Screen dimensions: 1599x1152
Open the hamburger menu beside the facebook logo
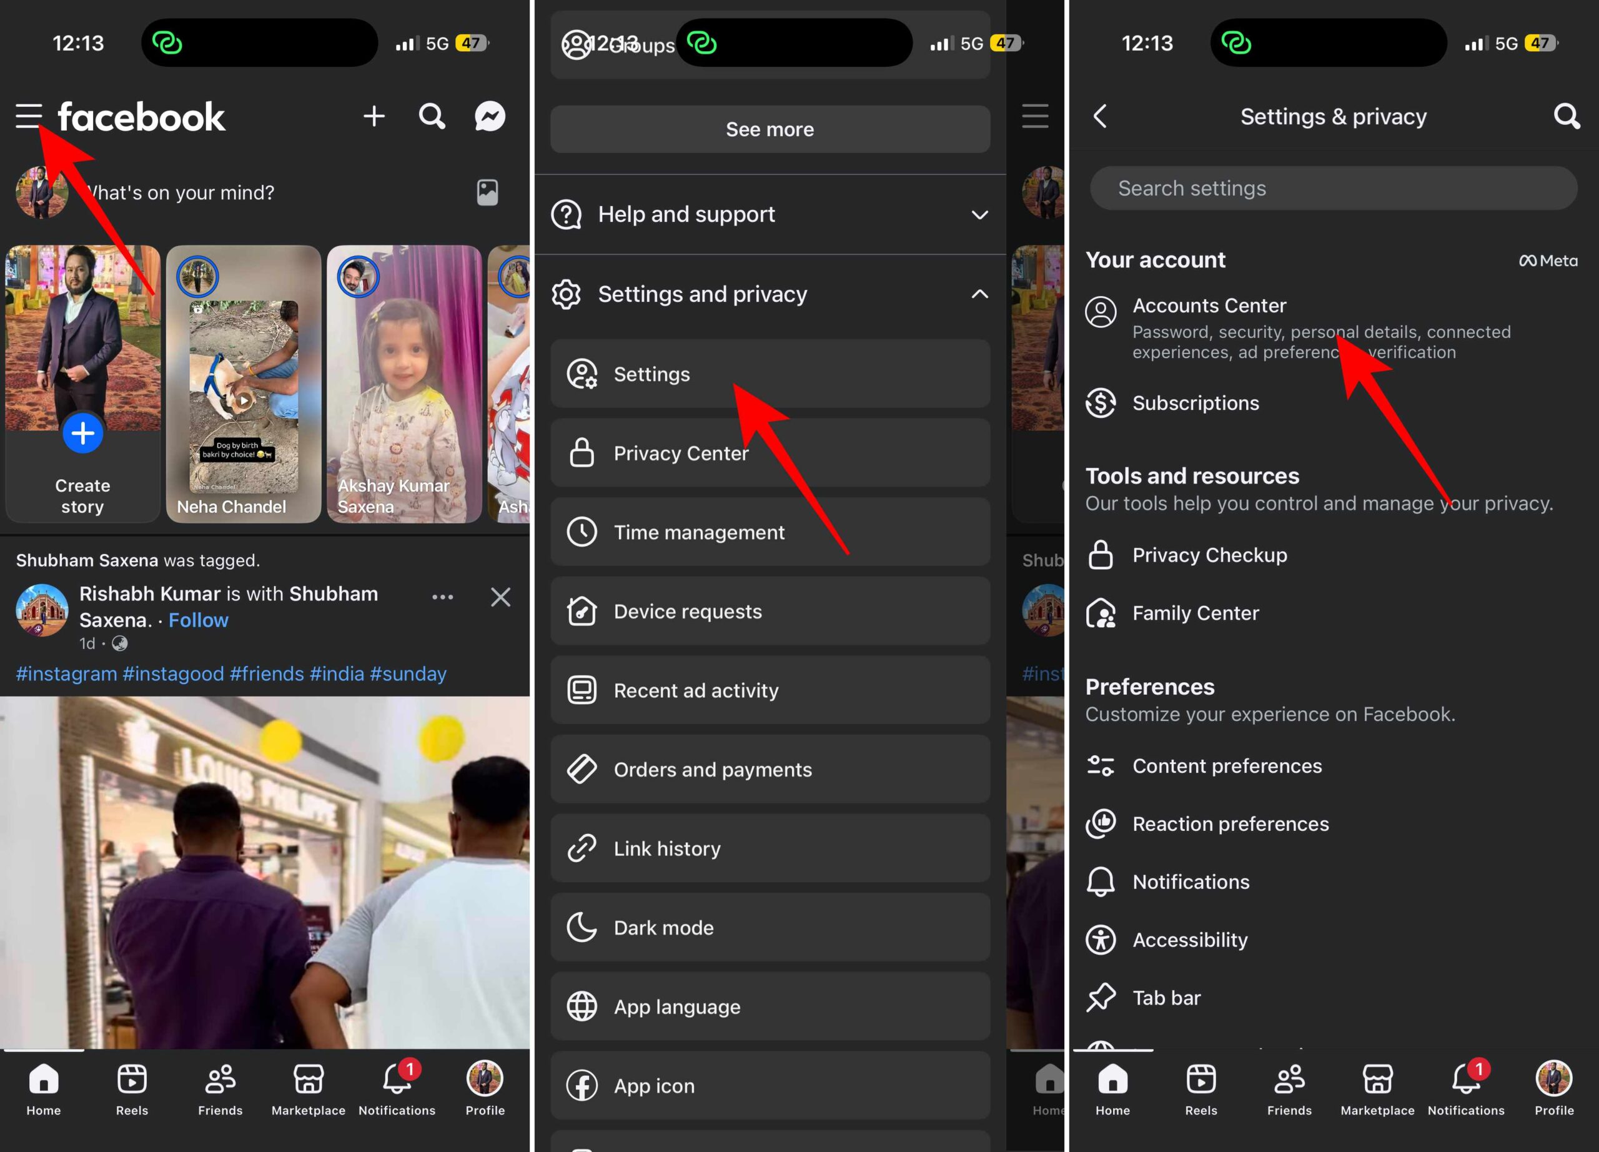(x=29, y=116)
